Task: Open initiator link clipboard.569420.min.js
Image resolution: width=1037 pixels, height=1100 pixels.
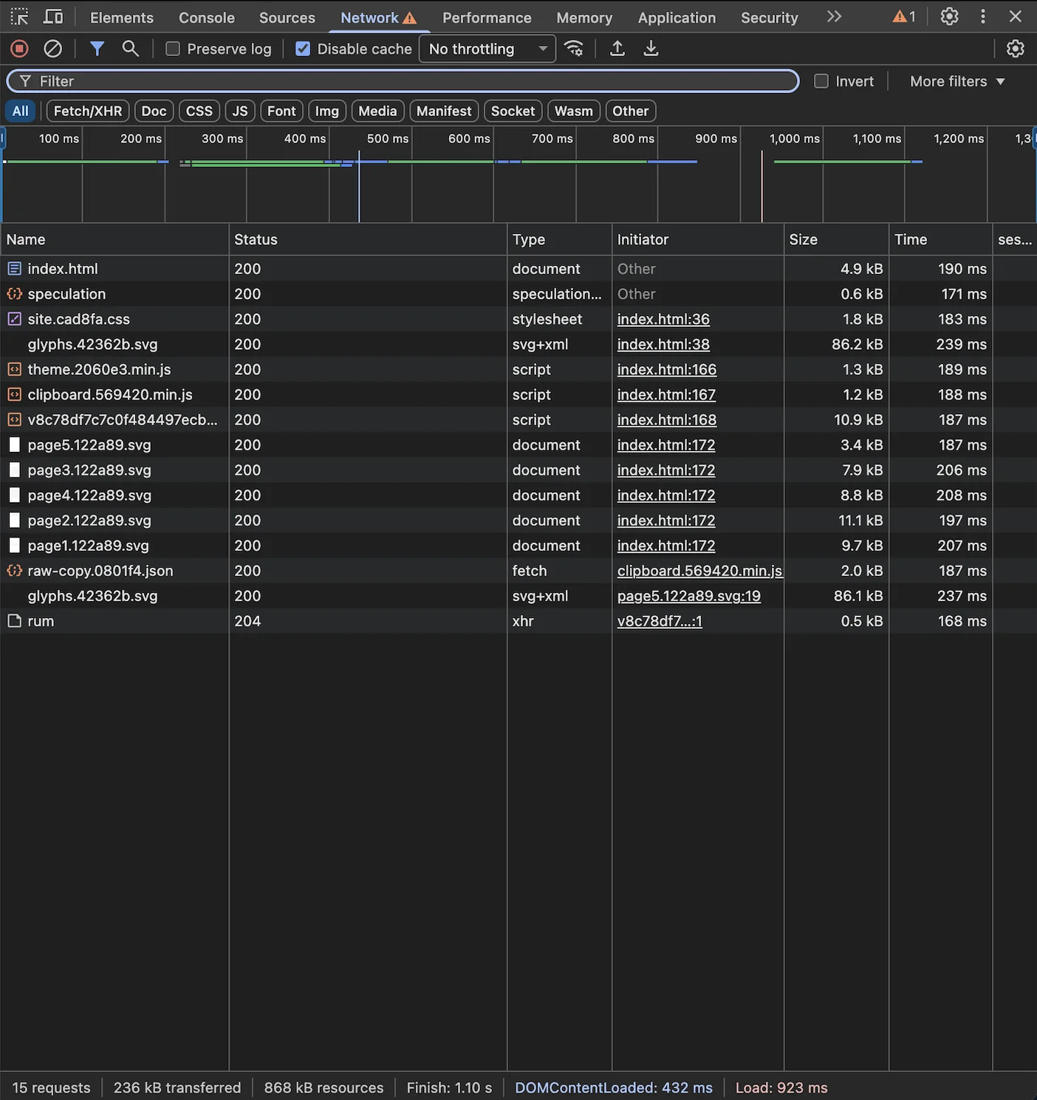Action: (x=699, y=571)
